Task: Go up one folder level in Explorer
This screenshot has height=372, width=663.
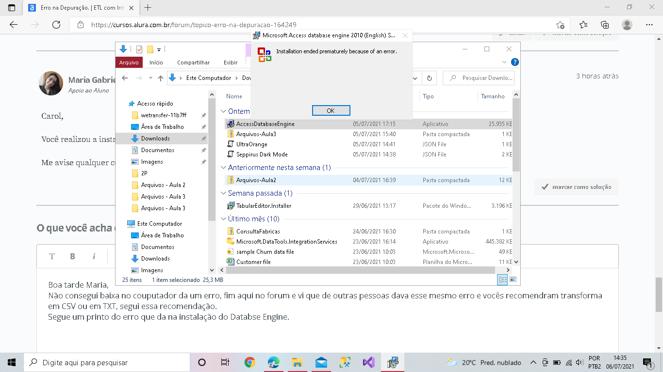Action: click(x=161, y=78)
